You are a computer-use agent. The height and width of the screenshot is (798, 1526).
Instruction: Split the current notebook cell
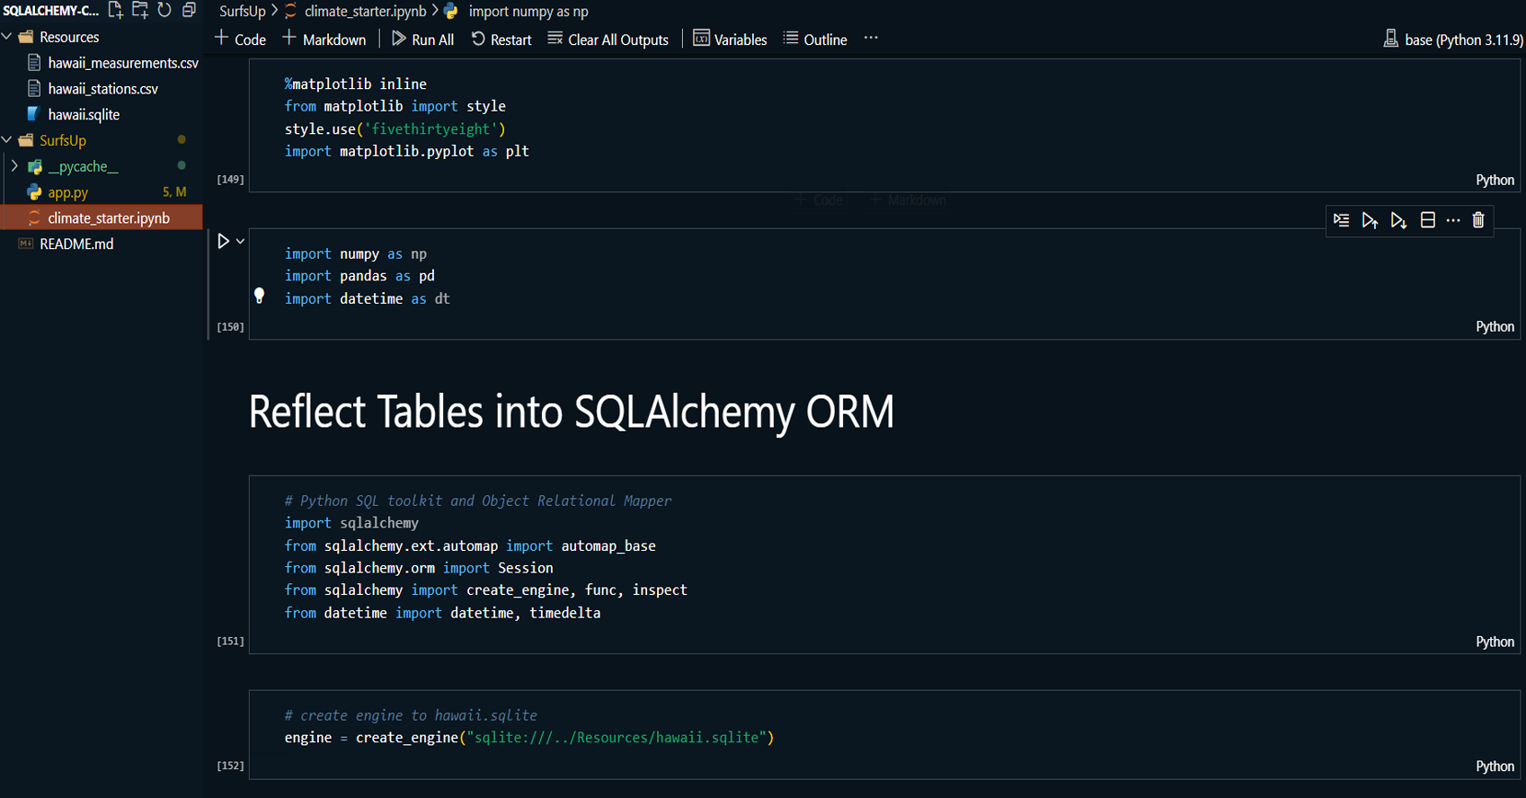1427,220
